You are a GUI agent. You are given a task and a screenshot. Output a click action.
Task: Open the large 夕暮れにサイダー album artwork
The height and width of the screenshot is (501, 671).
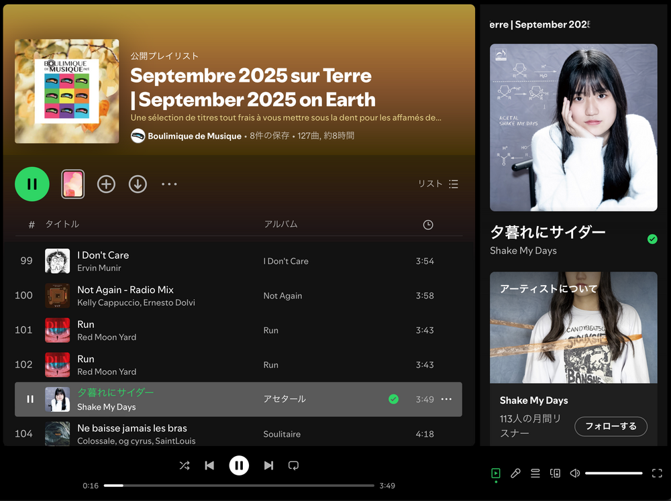click(x=574, y=127)
